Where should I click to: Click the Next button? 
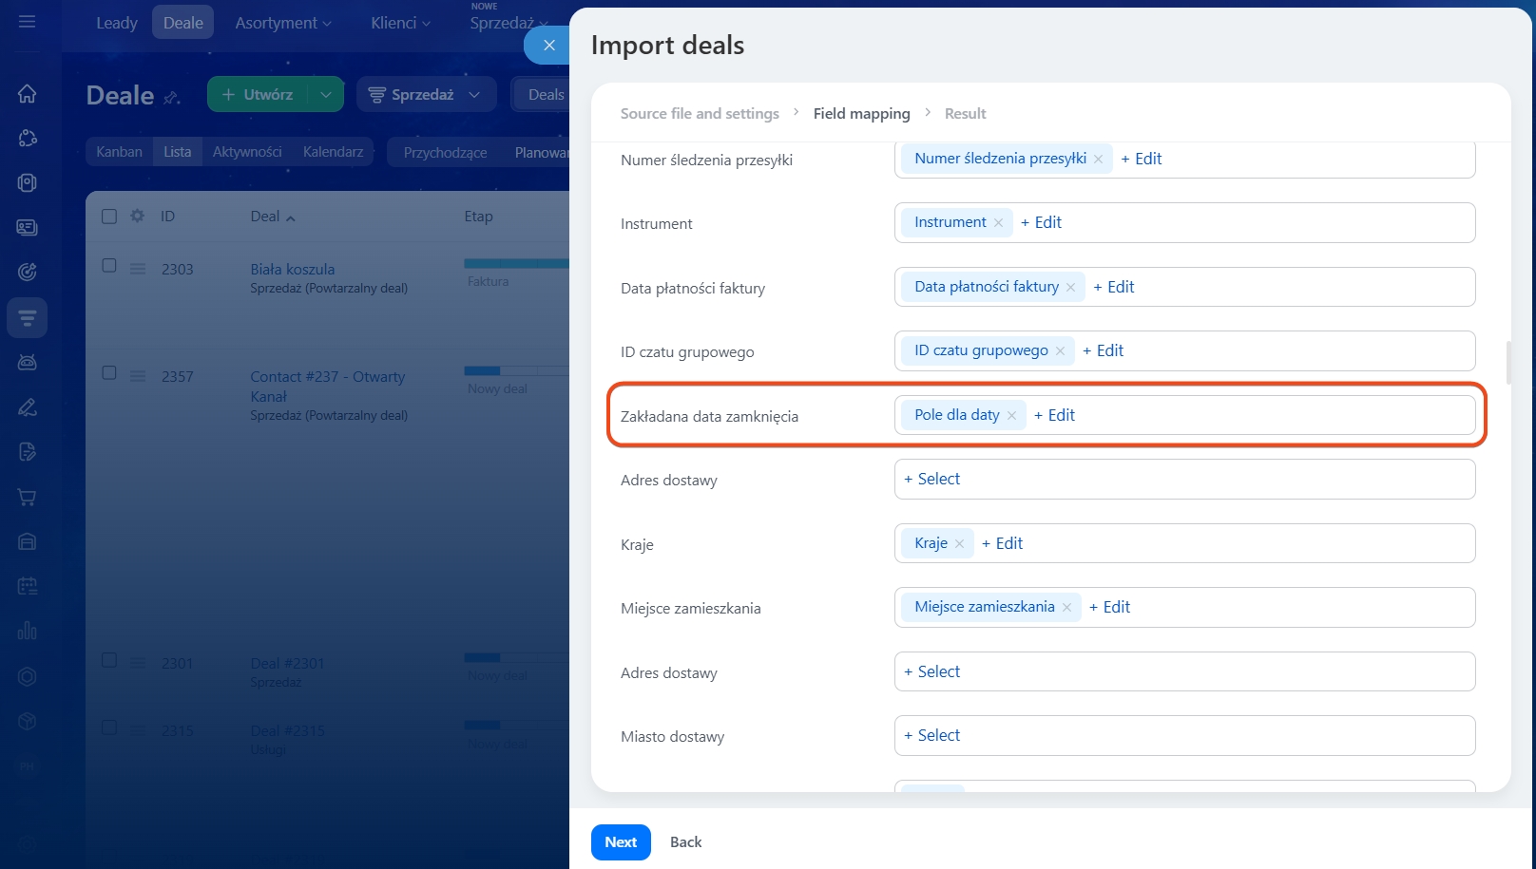(x=621, y=842)
